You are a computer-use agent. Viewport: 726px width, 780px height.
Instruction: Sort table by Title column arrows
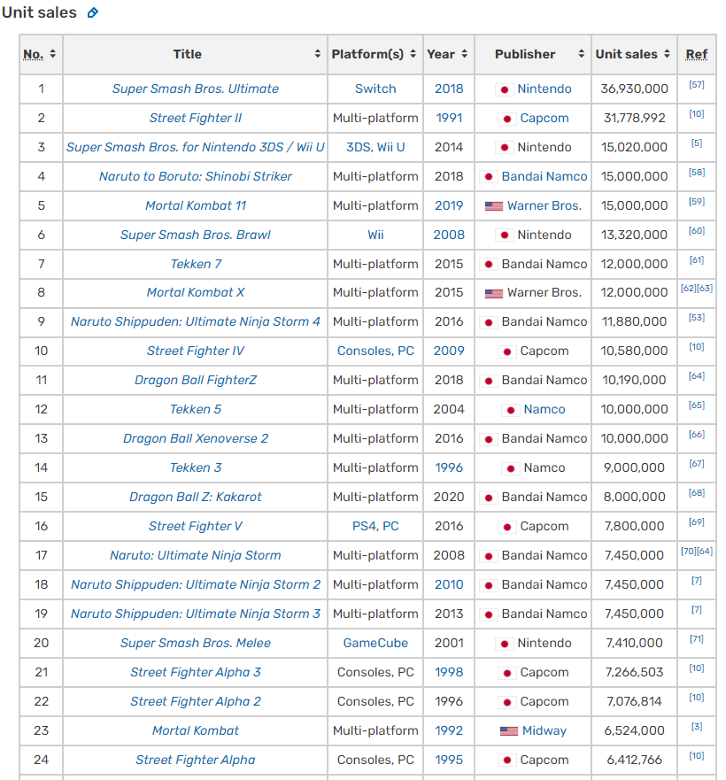click(318, 54)
